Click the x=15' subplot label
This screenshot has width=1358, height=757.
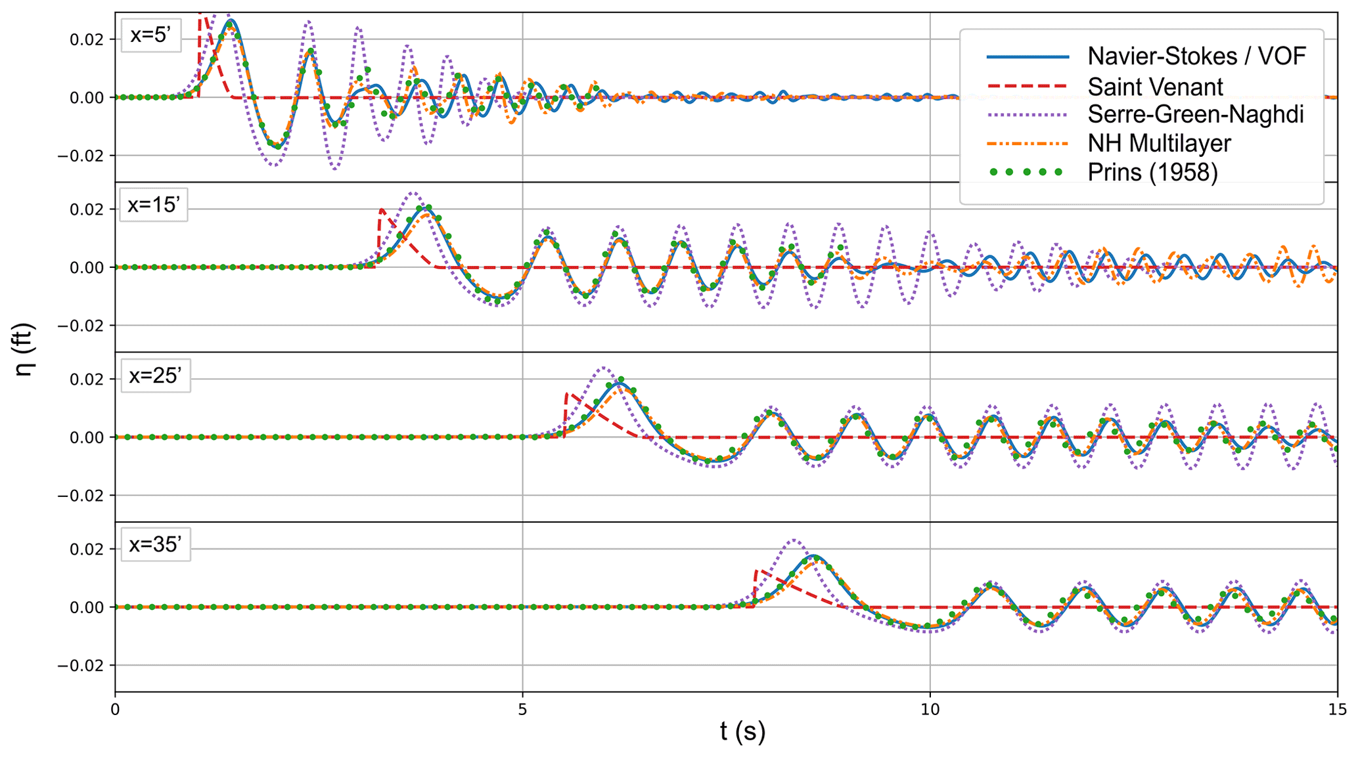(x=153, y=205)
